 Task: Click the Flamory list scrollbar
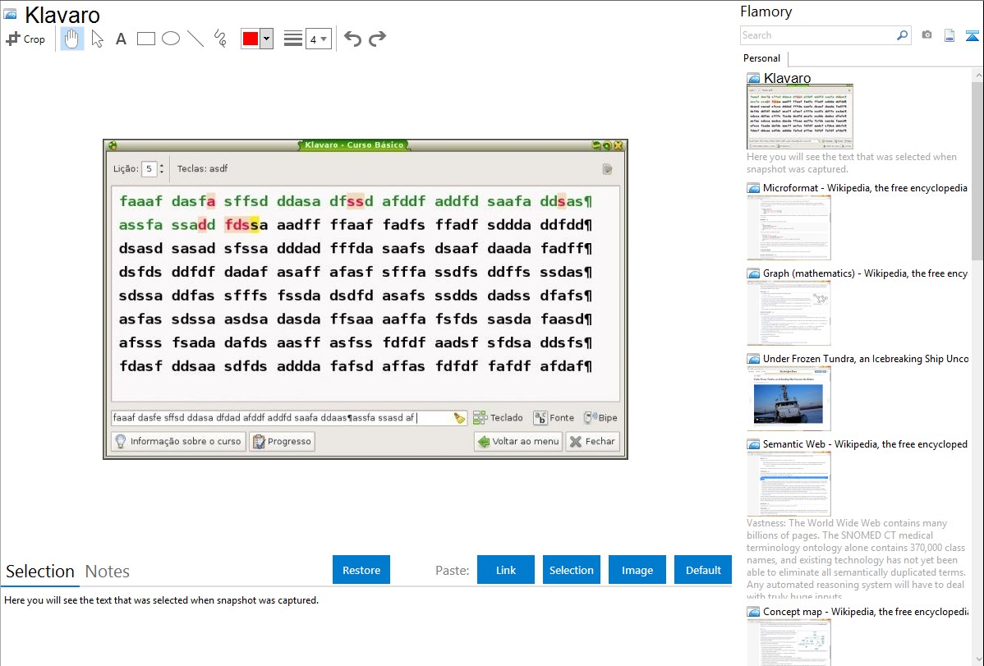tap(977, 169)
